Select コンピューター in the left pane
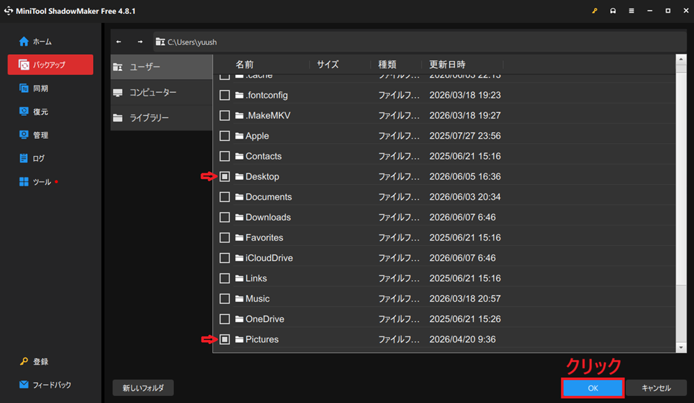Viewport: 694px width, 403px height. [162, 92]
